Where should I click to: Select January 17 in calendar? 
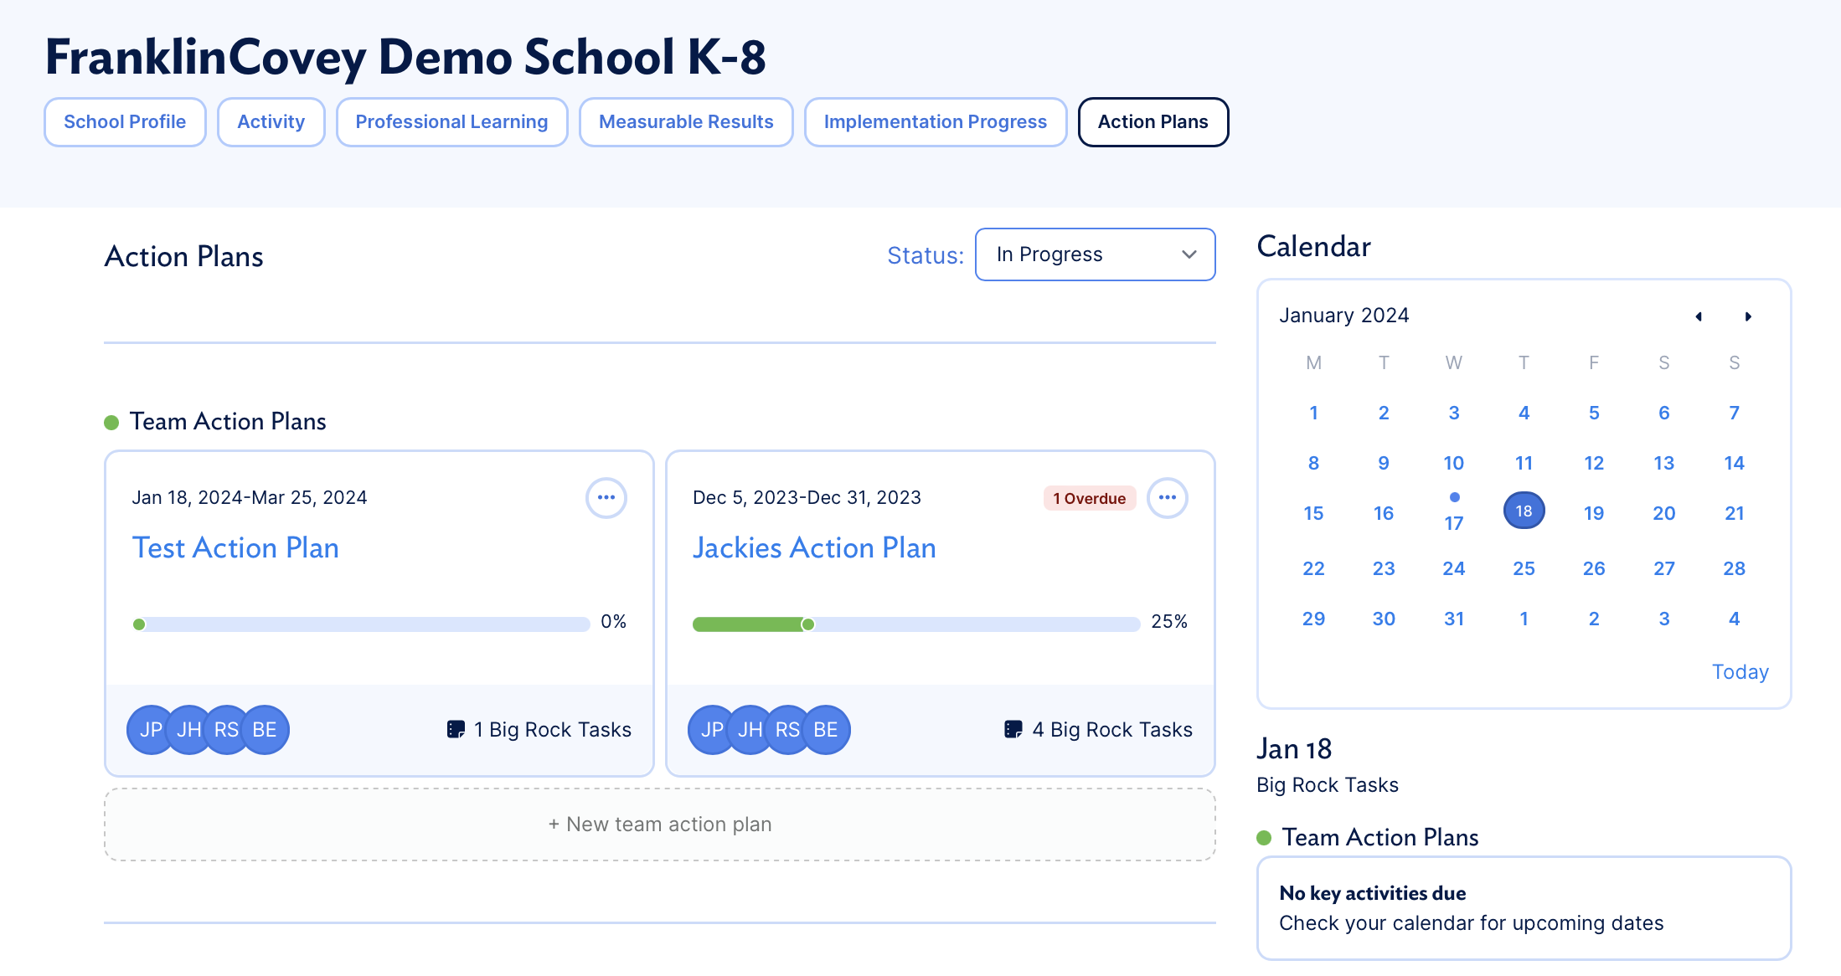click(x=1453, y=522)
